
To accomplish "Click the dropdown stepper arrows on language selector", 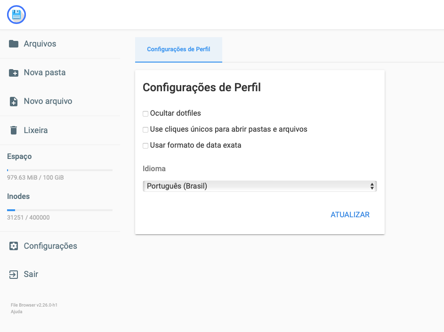I will 372,186.
